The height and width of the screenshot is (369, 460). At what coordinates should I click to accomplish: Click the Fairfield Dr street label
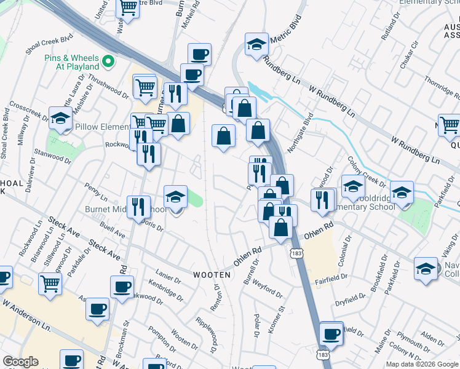tap(331, 279)
